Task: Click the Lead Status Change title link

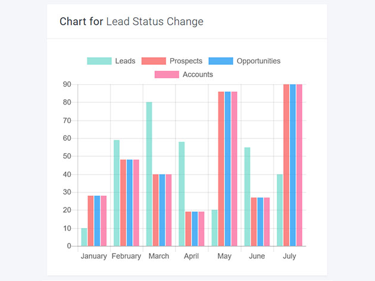Action: coord(154,22)
